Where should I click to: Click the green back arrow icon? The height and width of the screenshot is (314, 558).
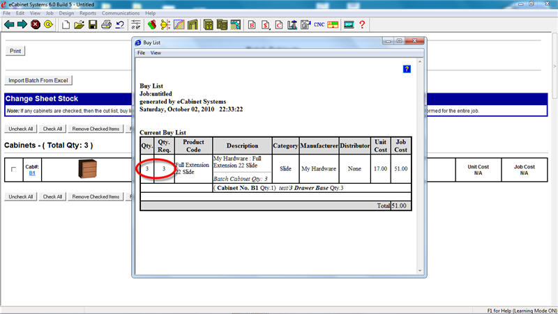click(9, 24)
